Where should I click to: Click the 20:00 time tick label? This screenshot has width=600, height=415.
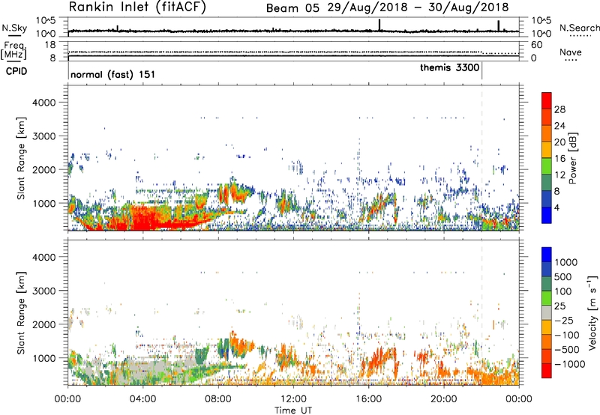click(x=443, y=399)
